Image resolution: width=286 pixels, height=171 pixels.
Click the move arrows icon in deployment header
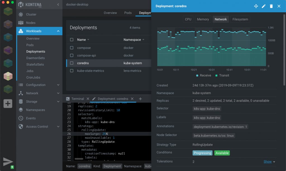pyautogui.click(x=256, y=6)
